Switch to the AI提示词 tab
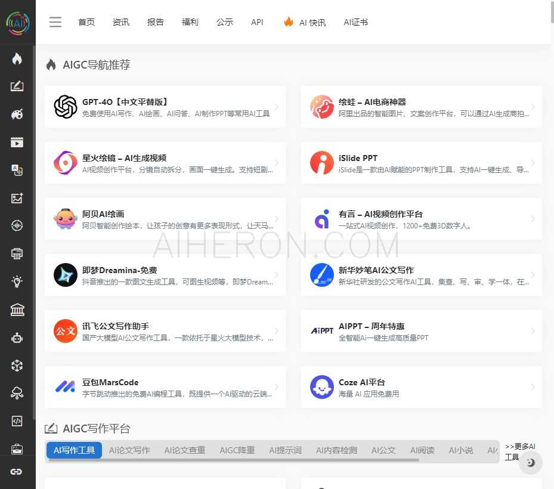Image resolution: width=554 pixels, height=489 pixels. pyautogui.click(x=286, y=450)
